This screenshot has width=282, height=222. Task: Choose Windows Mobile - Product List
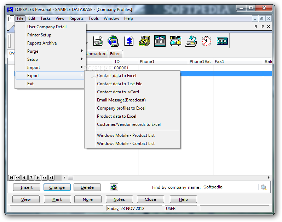coord(133,135)
